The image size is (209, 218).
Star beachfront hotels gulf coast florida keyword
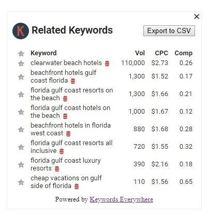(x=21, y=77)
